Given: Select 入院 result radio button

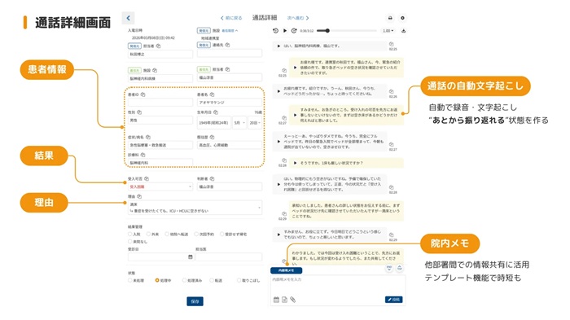Looking at the screenshot, I should (129, 235).
